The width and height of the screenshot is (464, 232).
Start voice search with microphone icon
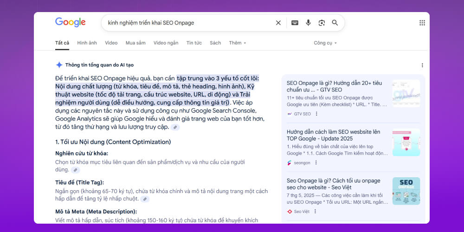pyautogui.click(x=309, y=23)
